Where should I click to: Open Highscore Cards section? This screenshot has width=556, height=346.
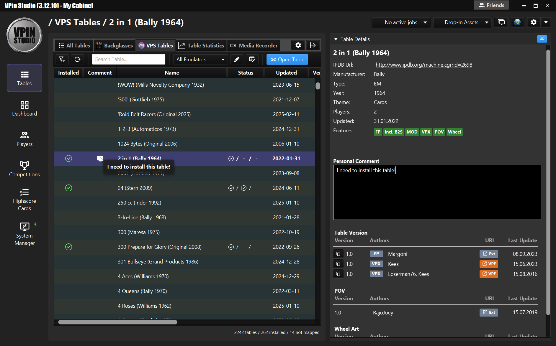(x=24, y=200)
